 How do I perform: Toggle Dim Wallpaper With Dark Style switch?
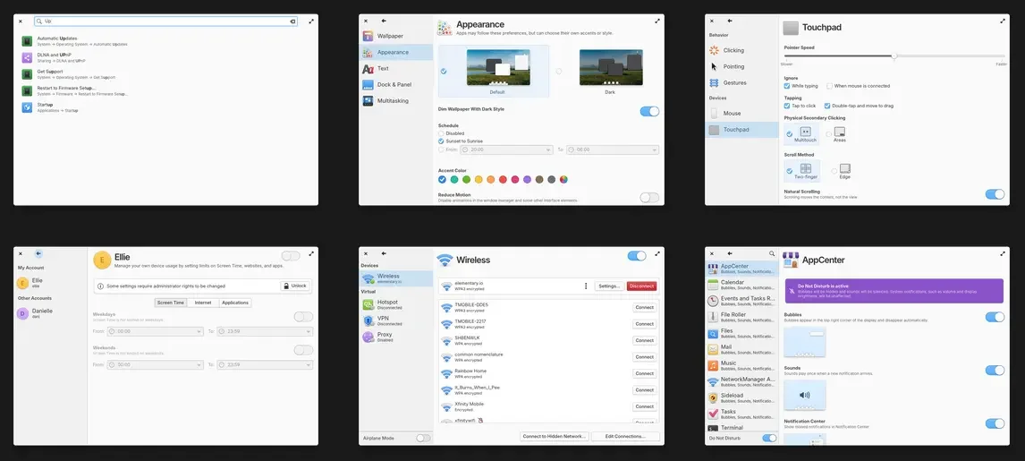point(649,111)
